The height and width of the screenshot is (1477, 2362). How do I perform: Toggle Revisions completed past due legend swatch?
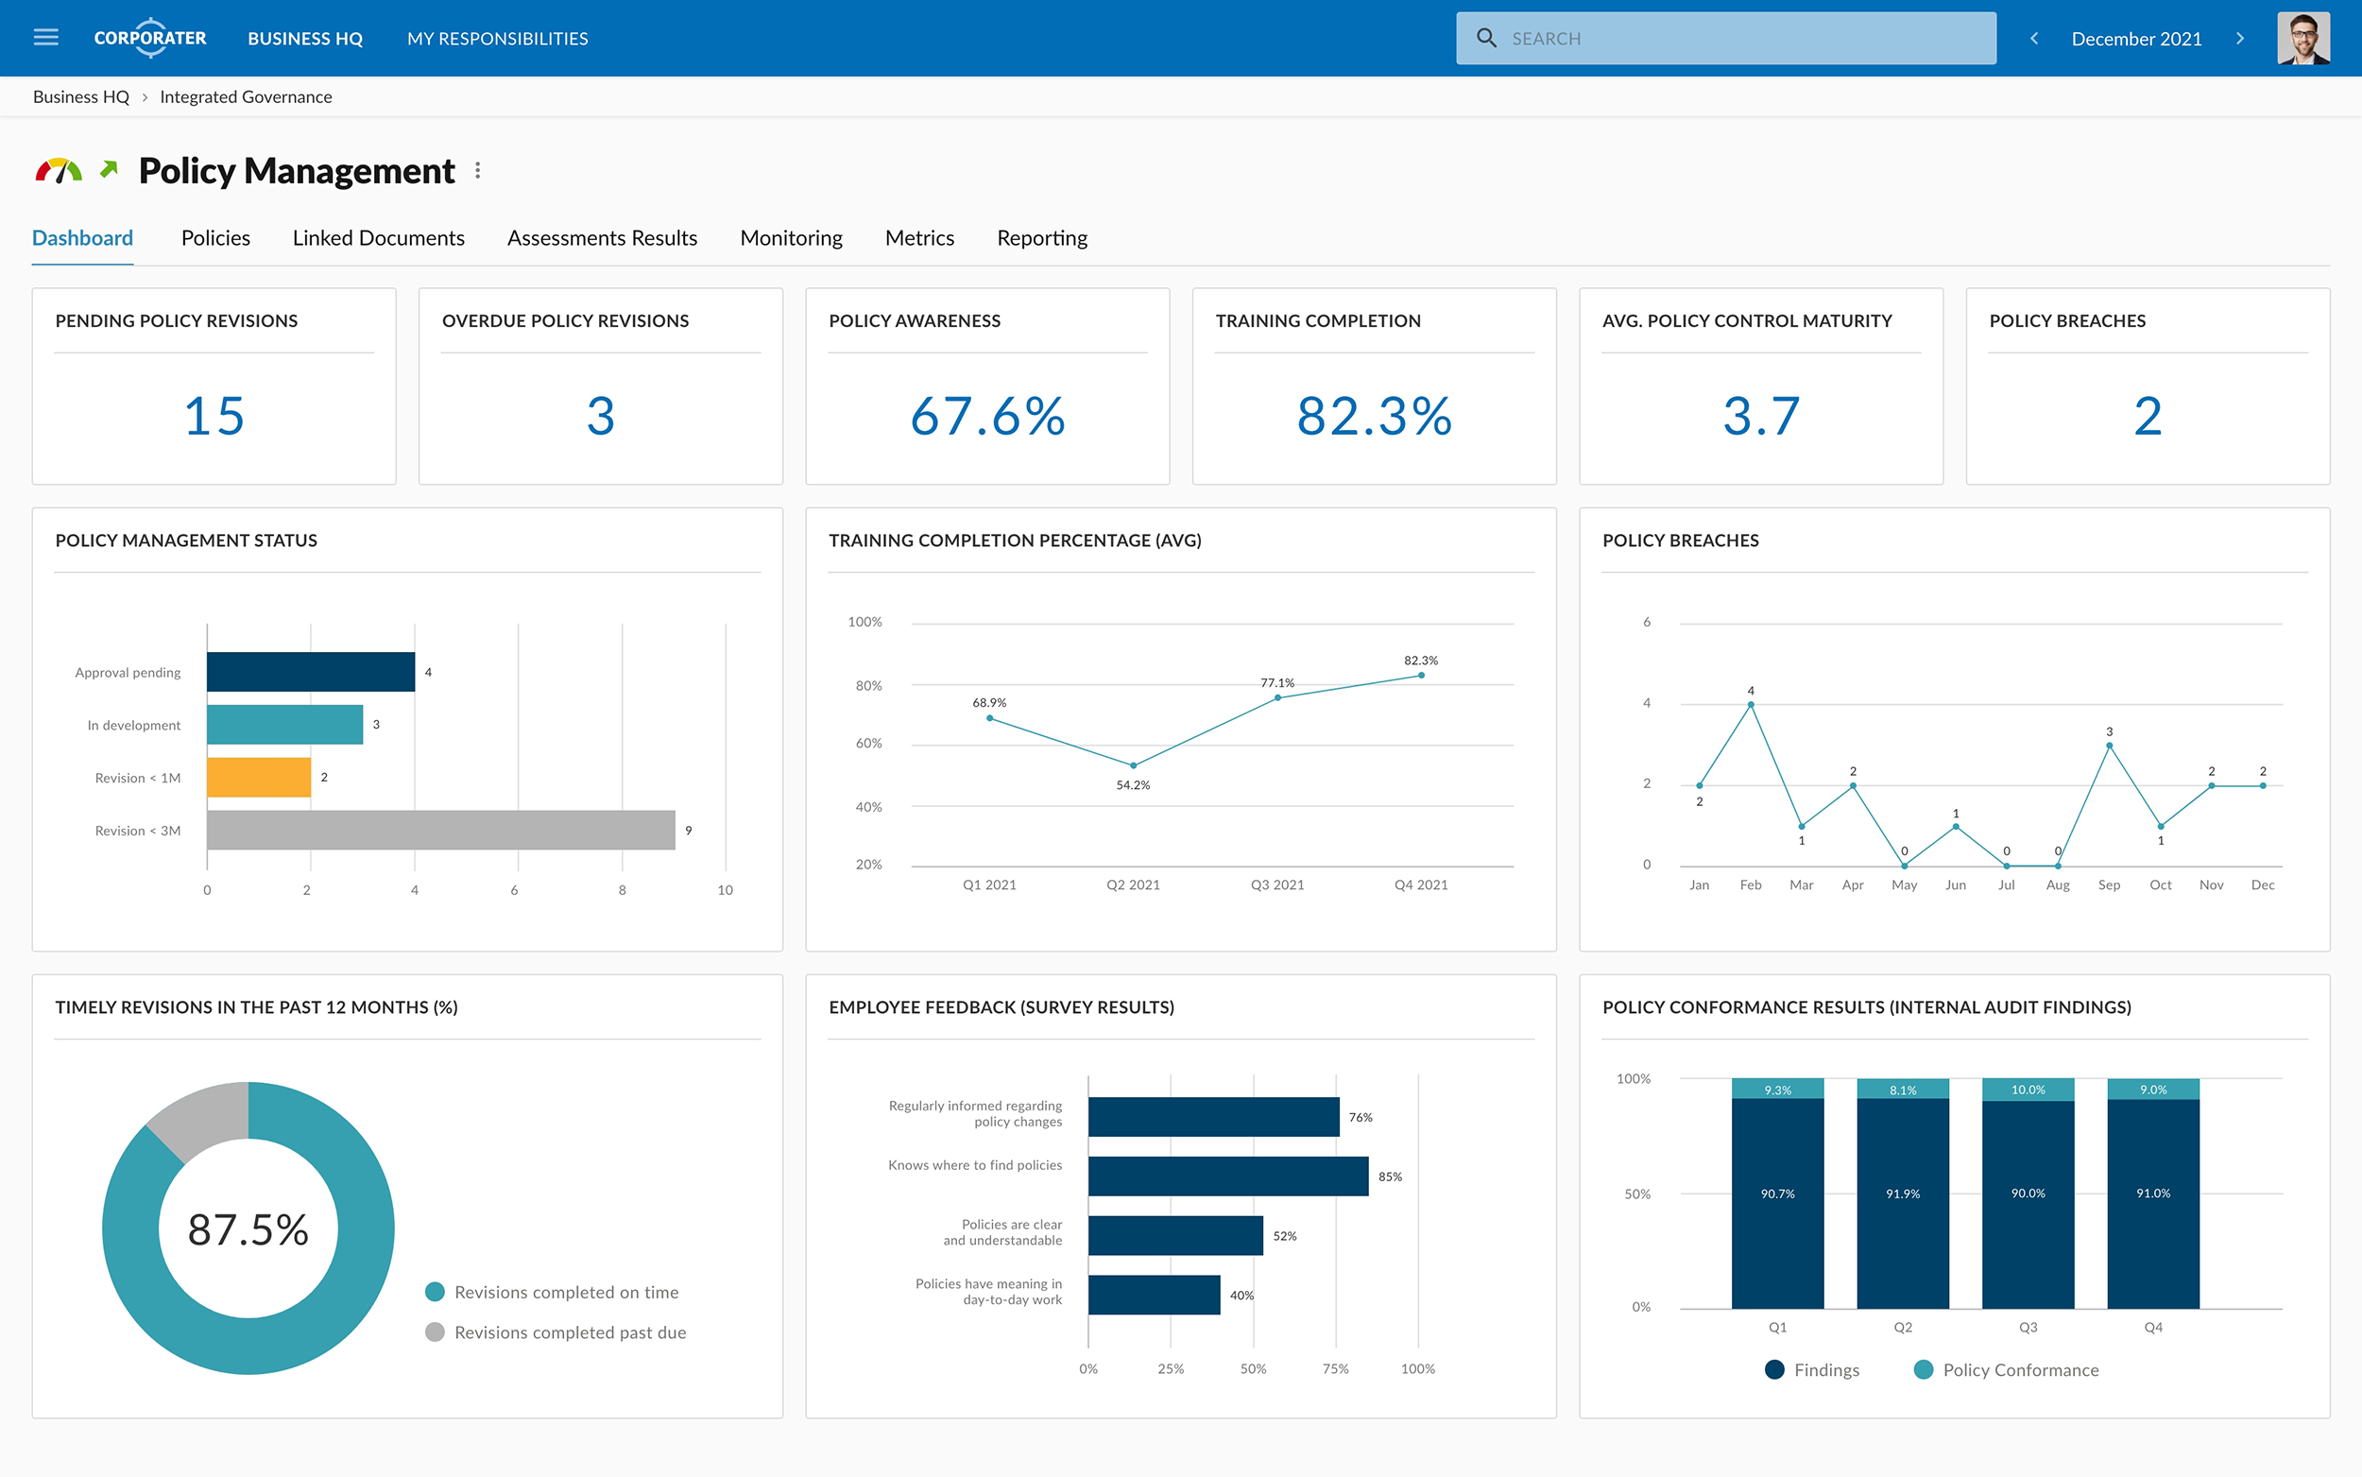(x=436, y=1332)
